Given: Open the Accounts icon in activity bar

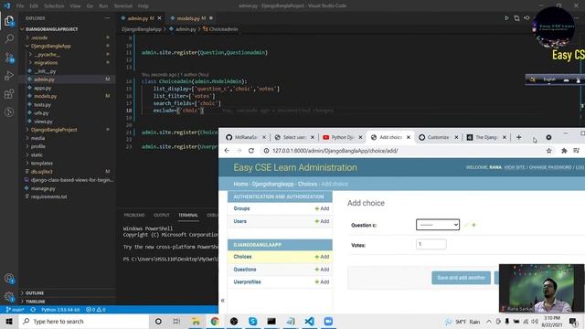Looking at the screenshot, I should (9, 279).
